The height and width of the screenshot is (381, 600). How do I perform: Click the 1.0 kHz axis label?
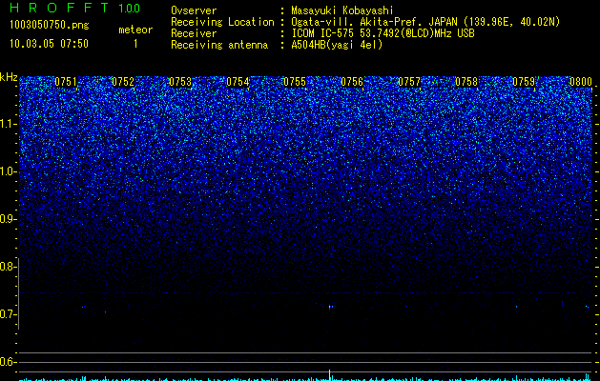[x=8, y=171]
